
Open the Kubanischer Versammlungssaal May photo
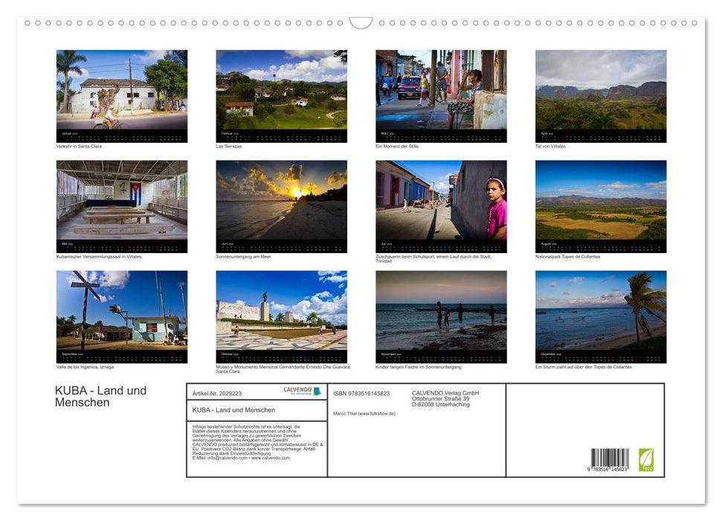pos(122,201)
